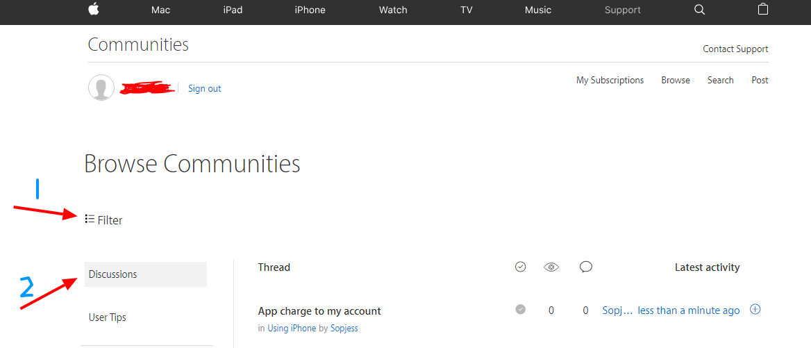Click the Thread column header
The height and width of the screenshot is (348, 811).
(274, 267)
